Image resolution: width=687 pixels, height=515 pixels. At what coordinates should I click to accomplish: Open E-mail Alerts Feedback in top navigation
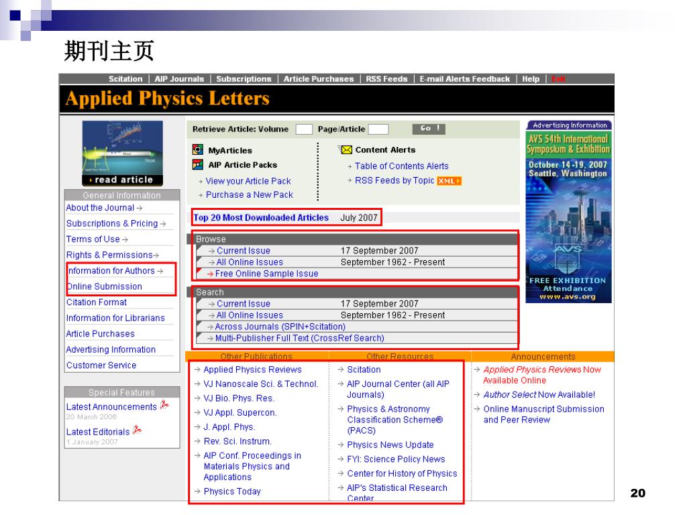click(464, 79)
